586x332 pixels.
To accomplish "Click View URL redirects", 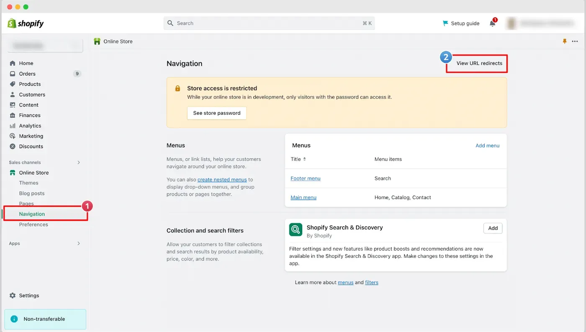I will click(x=479, y=63).
